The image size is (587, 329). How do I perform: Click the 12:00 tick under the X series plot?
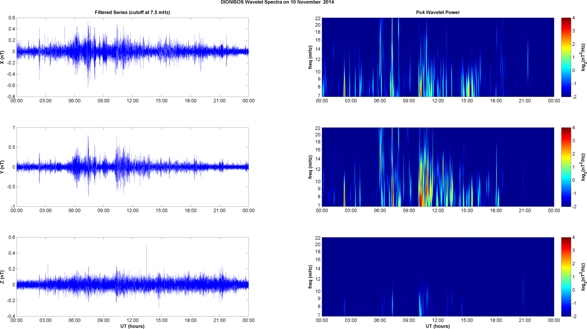pyautogui.click(x=132, y=101)
